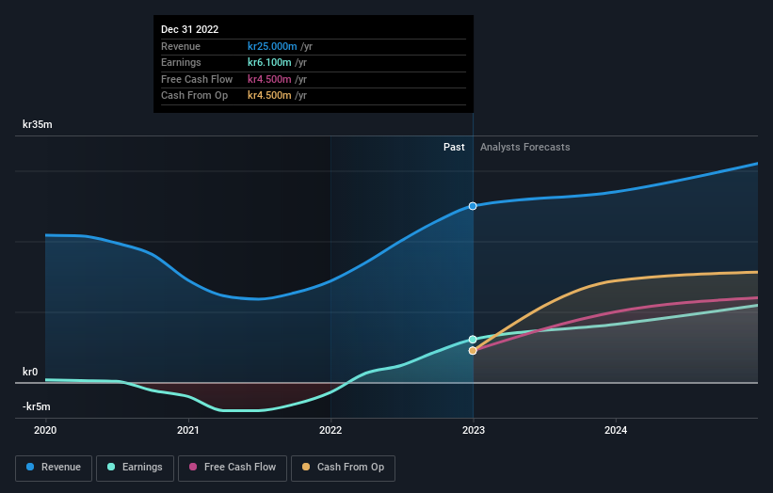Toggle the Revenue legend button

point(54,468)
